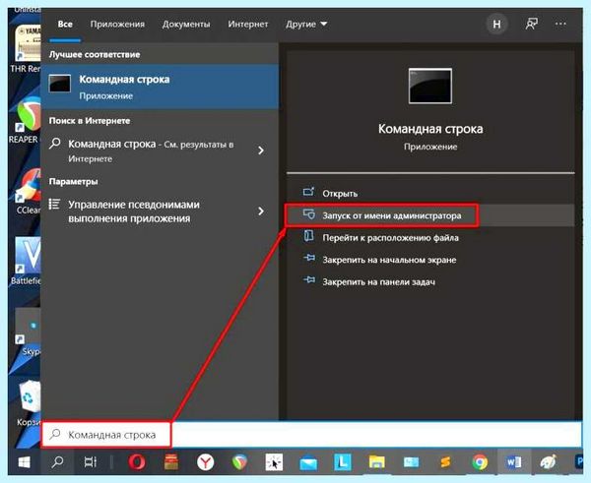Click the taskbar search magnifier icon
This screenshot has width=591, height=483.
pyautogui.click(x=57, y=462)
